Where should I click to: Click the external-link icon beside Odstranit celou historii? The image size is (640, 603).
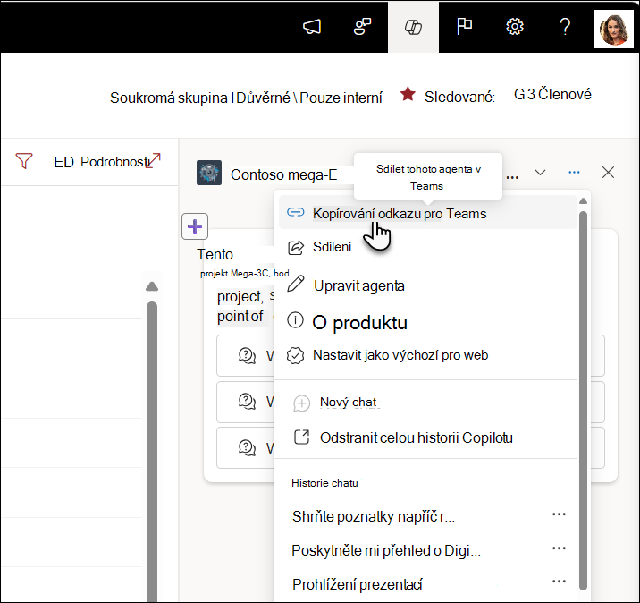[301, 437]
